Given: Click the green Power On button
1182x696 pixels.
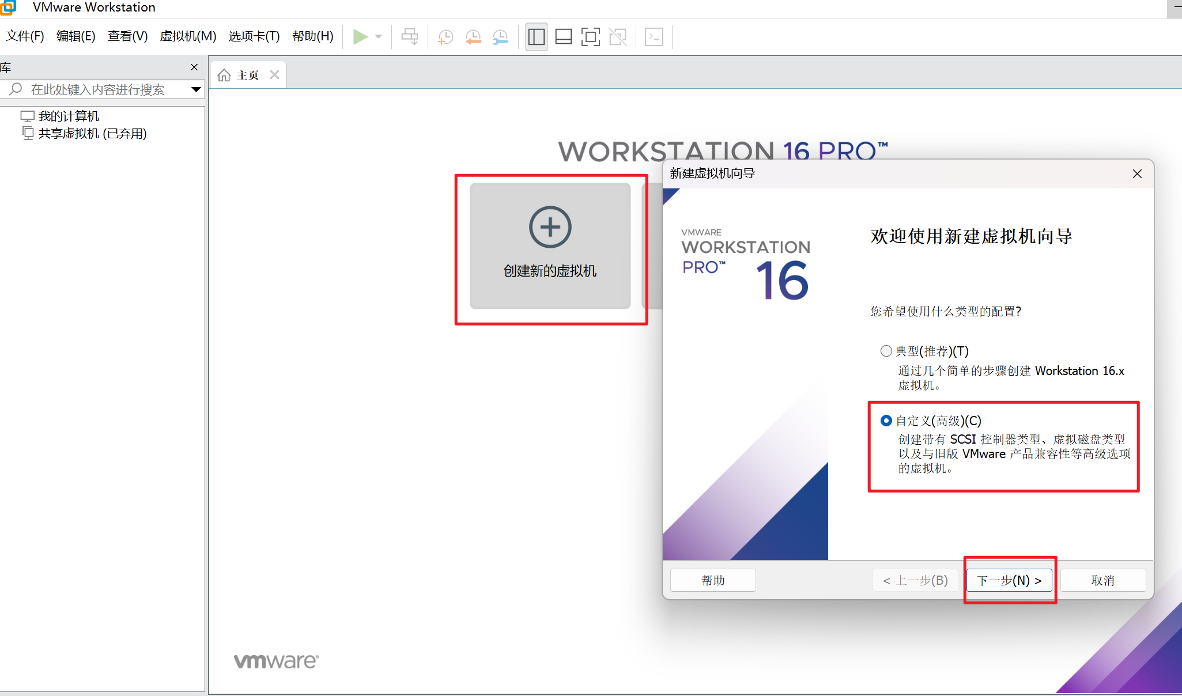Looking at the screenshot, I should (x=361, y=36).
